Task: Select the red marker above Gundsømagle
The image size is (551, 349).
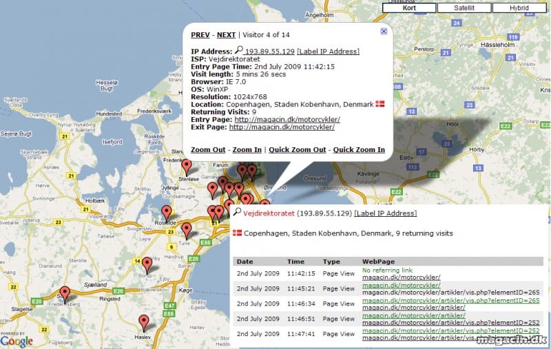Action: 212,190
